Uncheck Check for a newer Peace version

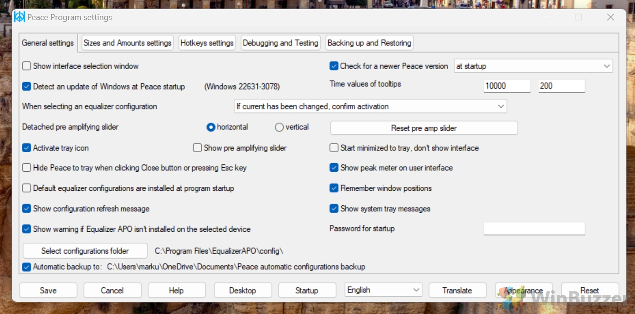[334, 66]
